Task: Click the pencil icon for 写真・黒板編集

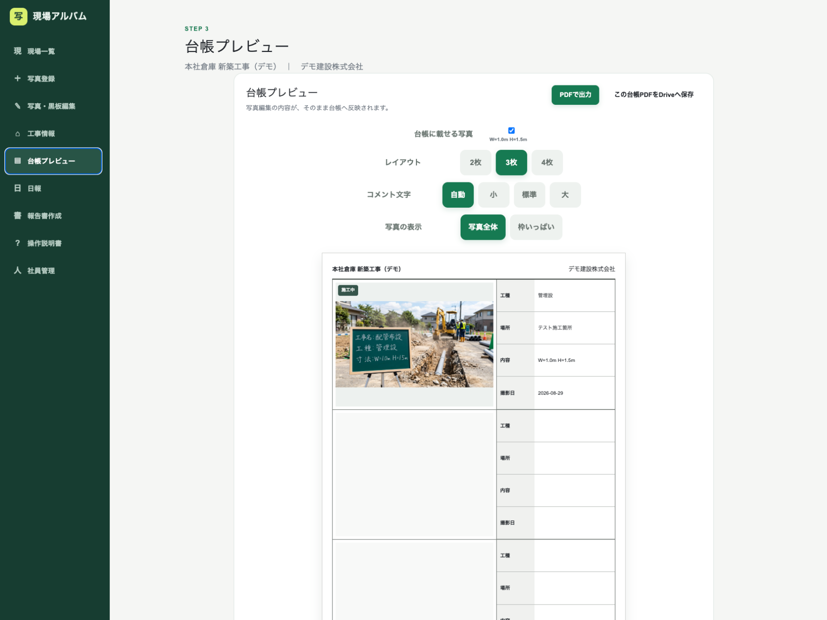Action: (x=17, y=106)
